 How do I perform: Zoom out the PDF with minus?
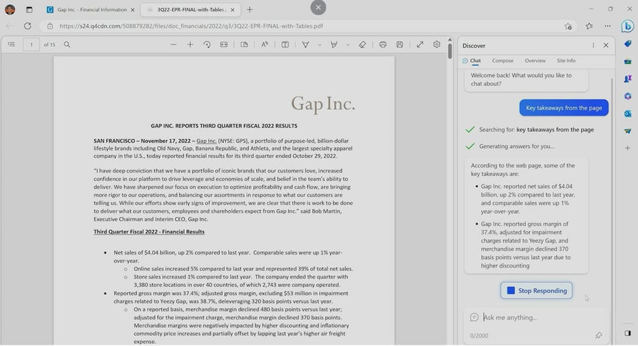[x=173, y=44]
